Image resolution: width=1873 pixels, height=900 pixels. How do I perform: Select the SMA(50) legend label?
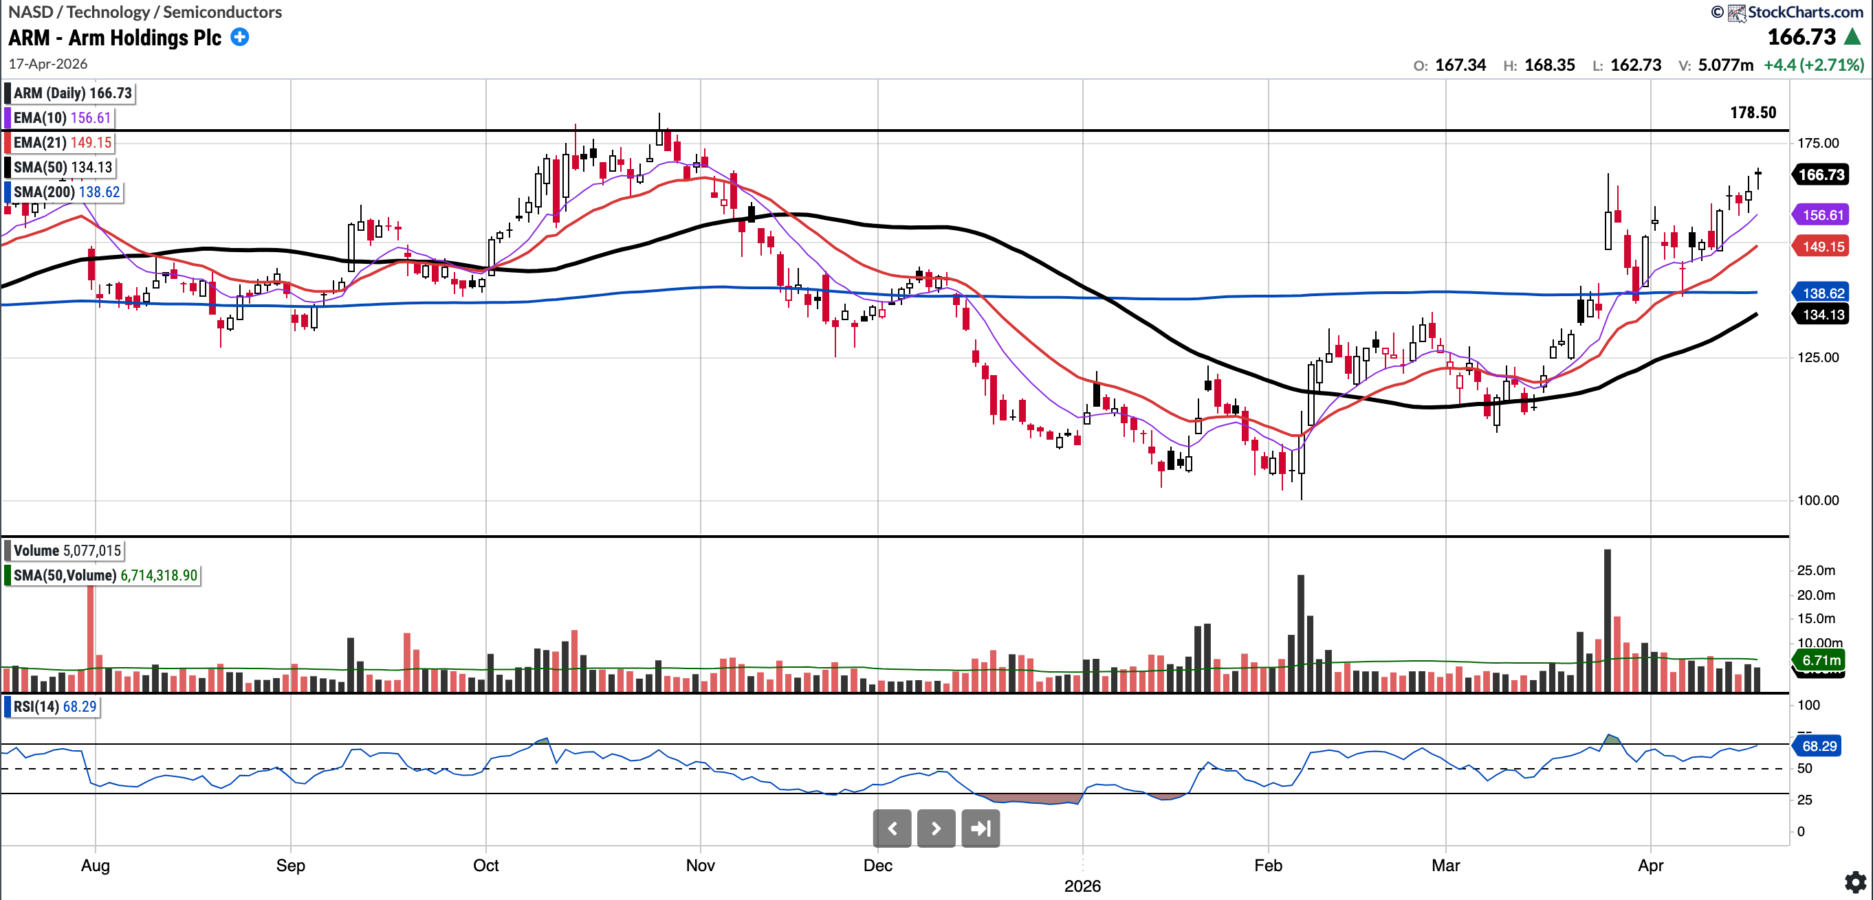[40, 167]
